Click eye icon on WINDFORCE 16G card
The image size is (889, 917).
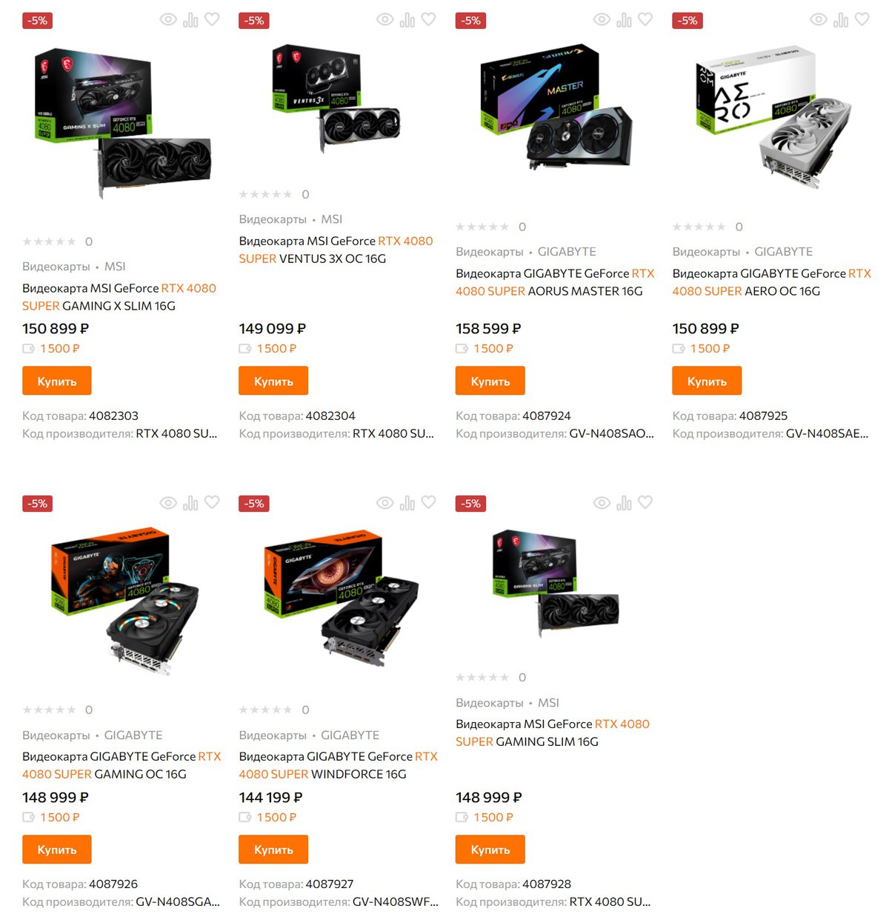click(385, 503)
